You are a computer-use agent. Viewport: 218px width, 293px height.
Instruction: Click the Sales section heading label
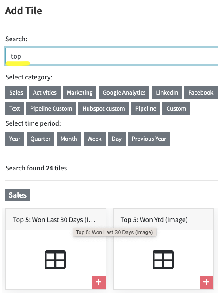click(x=17, y=195)
